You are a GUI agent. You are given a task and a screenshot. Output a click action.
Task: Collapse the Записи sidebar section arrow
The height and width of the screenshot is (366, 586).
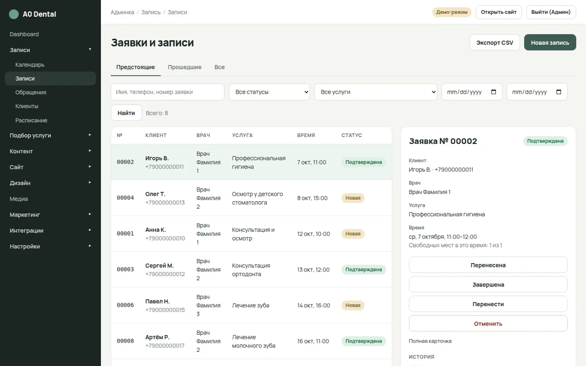(x=90, y=49)
